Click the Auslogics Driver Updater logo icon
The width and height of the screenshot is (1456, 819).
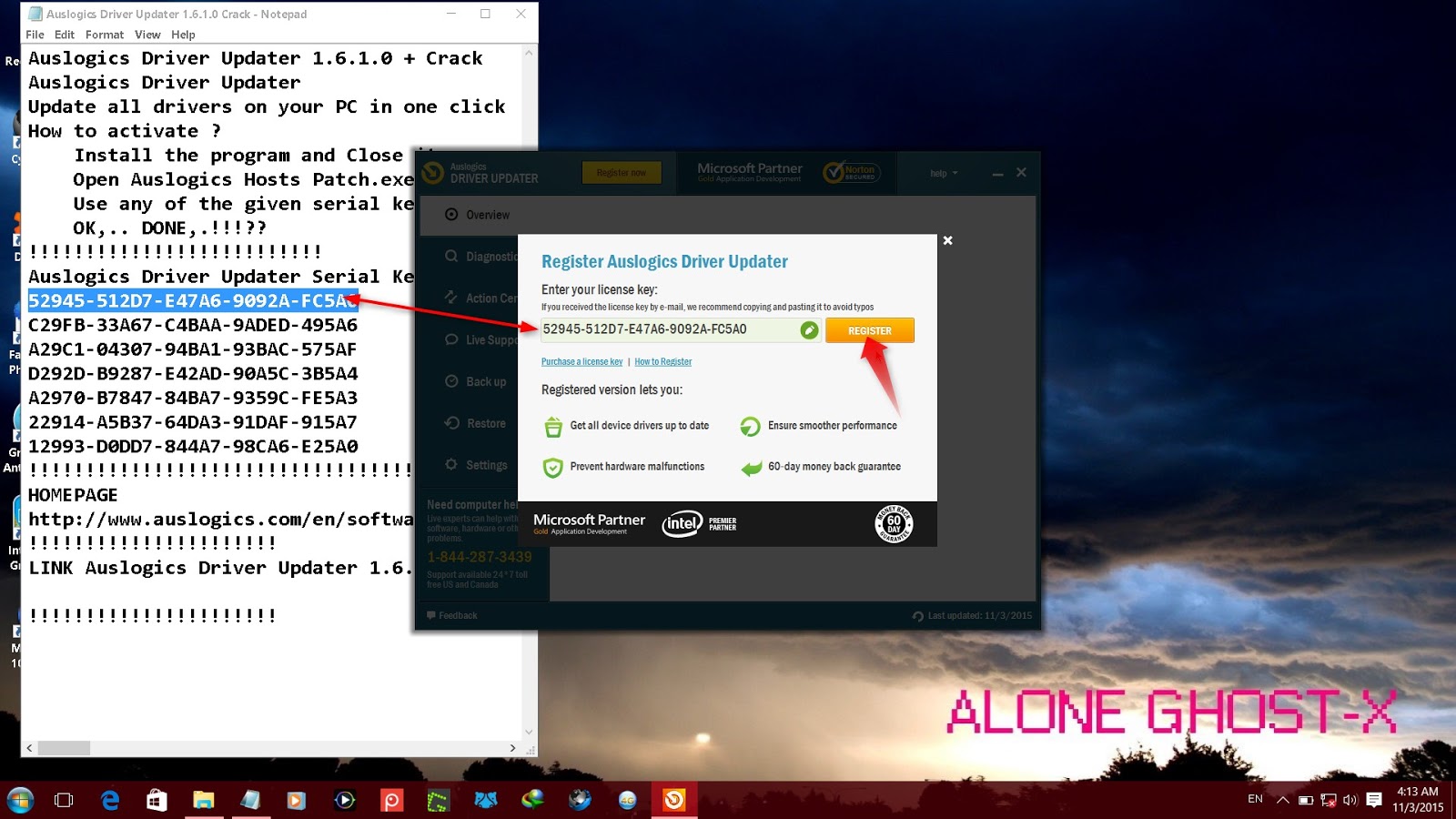[434, 172]
